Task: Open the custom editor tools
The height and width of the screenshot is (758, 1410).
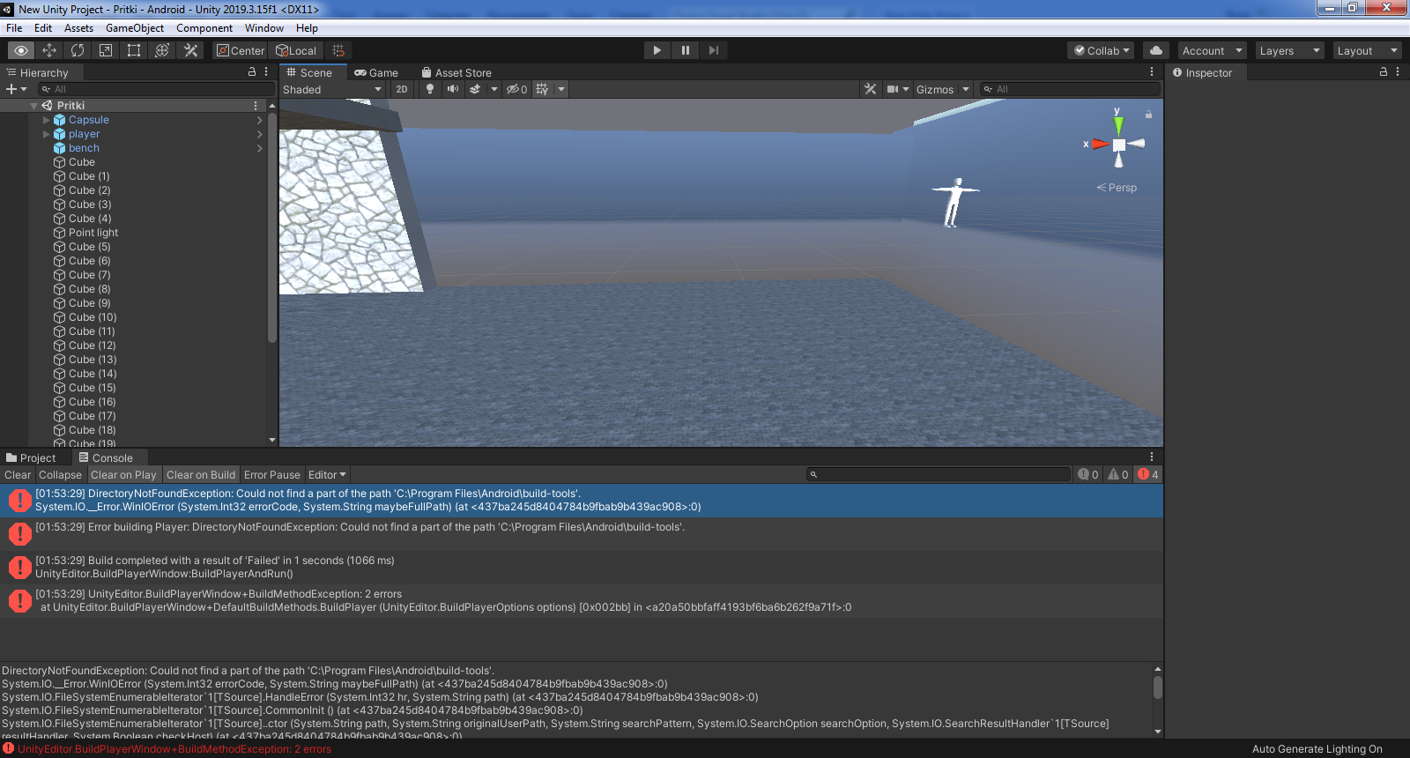Action: 190,50
